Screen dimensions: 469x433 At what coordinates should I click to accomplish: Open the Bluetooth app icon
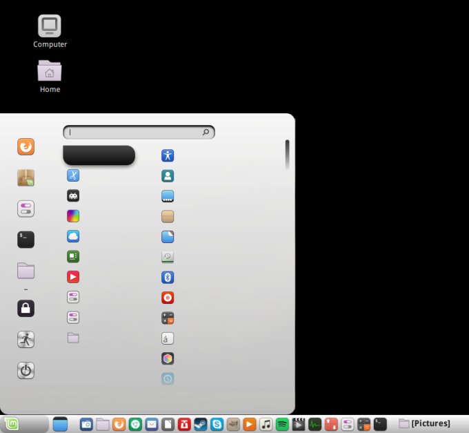click(168, 278)
